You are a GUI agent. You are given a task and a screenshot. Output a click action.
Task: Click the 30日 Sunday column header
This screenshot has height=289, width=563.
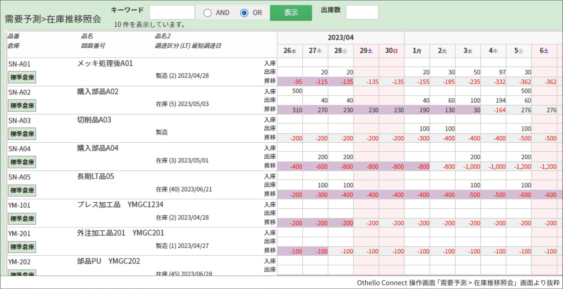(x=392, y=51)
